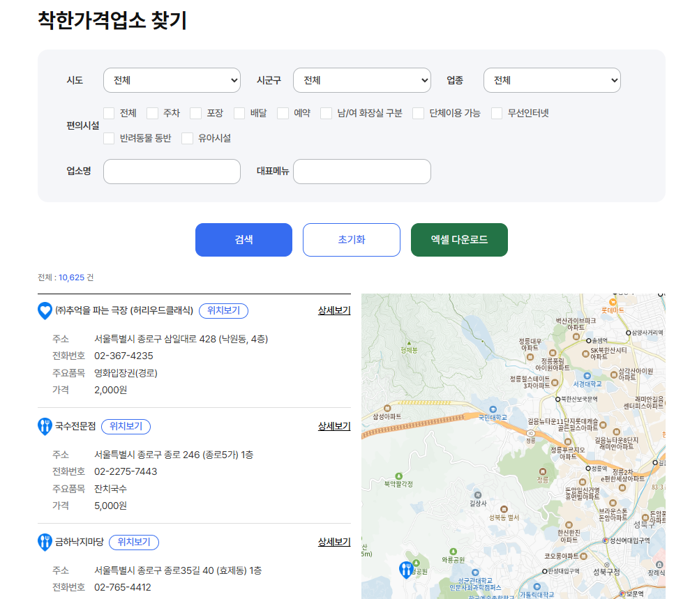The image size is (697, 599).
Task: Click 성신여대입구역 station marker on map
Action: point(605,540)
